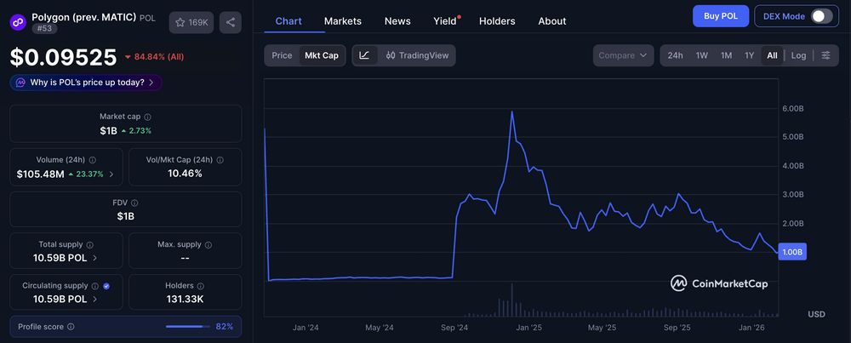
Task: Toggle DEX Mode switch
Action: point(821,16)
